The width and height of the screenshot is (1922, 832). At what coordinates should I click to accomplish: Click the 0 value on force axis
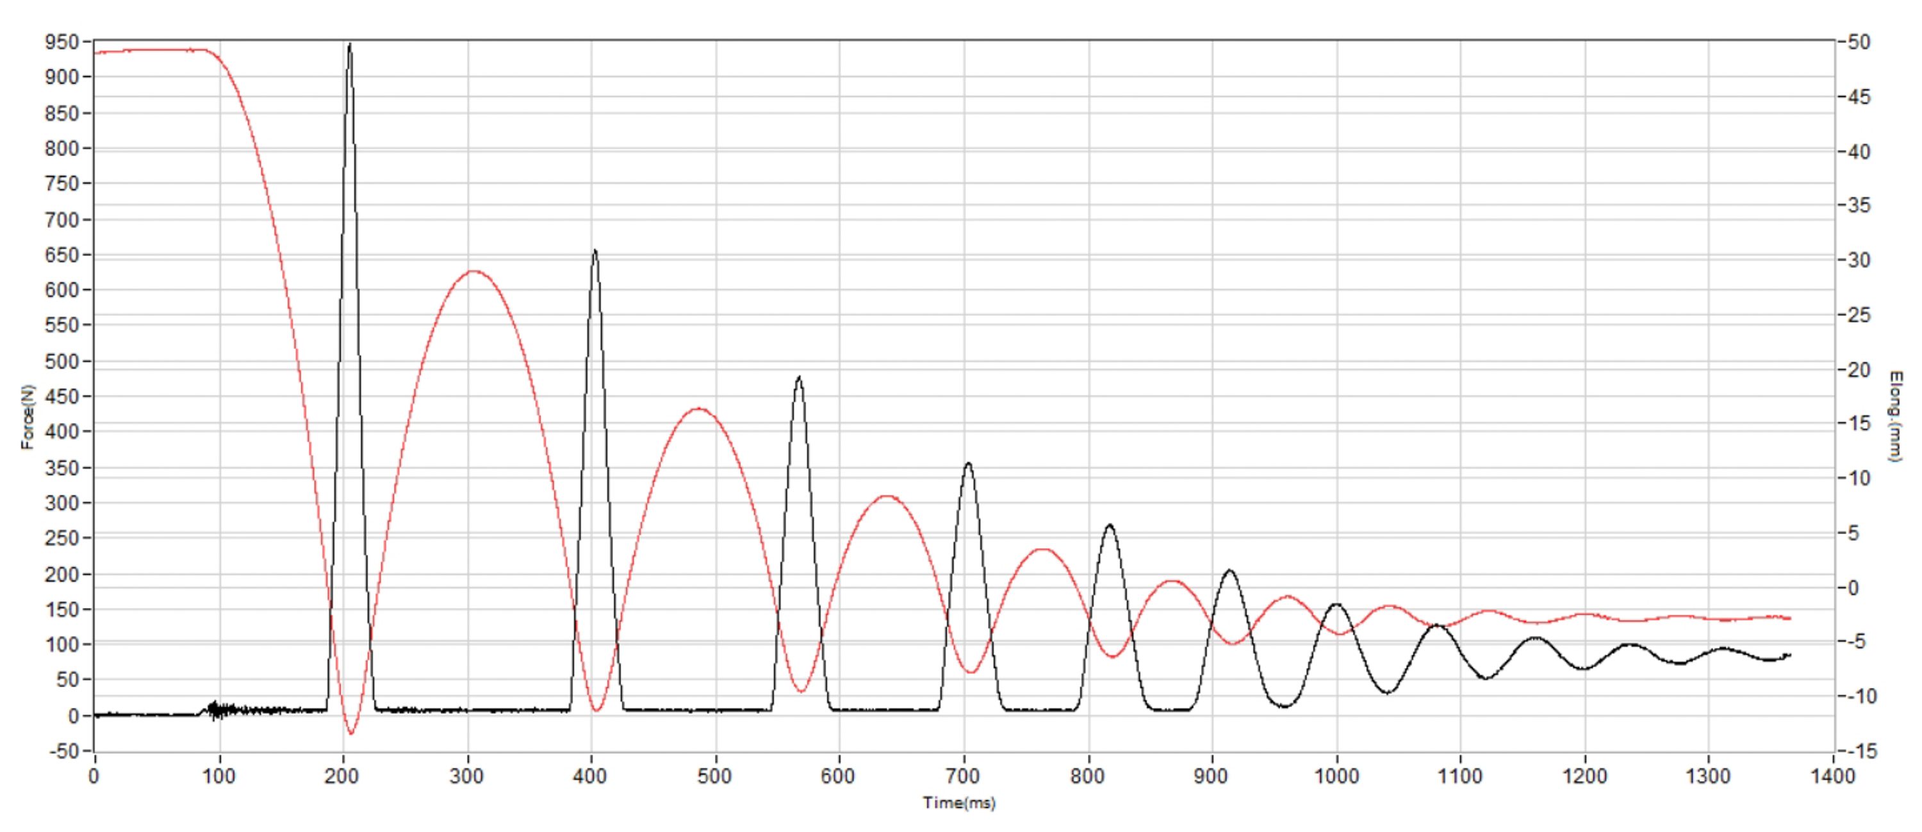pos(73,716)
